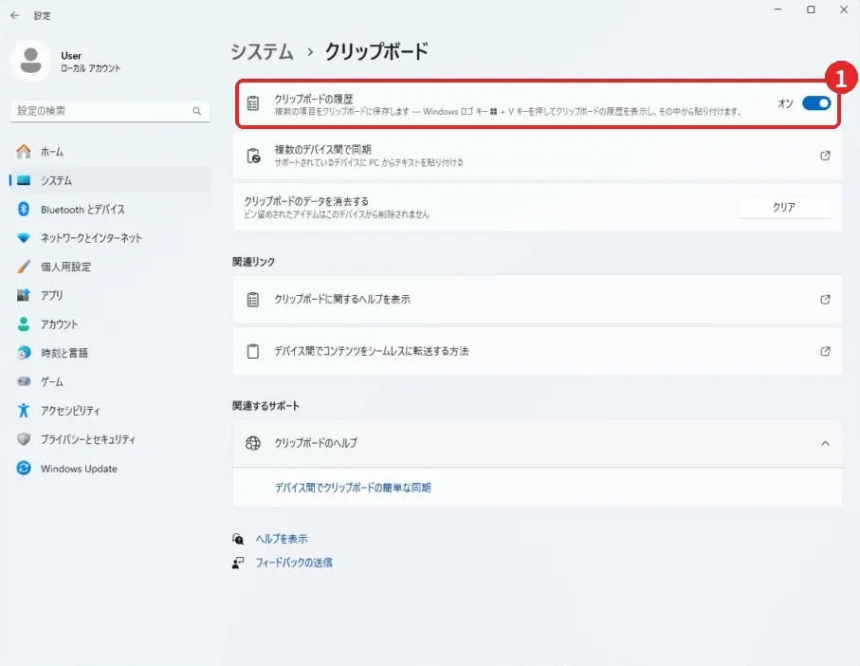This screenshot has width=860, height=666.
Task: Click the ホーム house icon
Action: coord(24,152)
